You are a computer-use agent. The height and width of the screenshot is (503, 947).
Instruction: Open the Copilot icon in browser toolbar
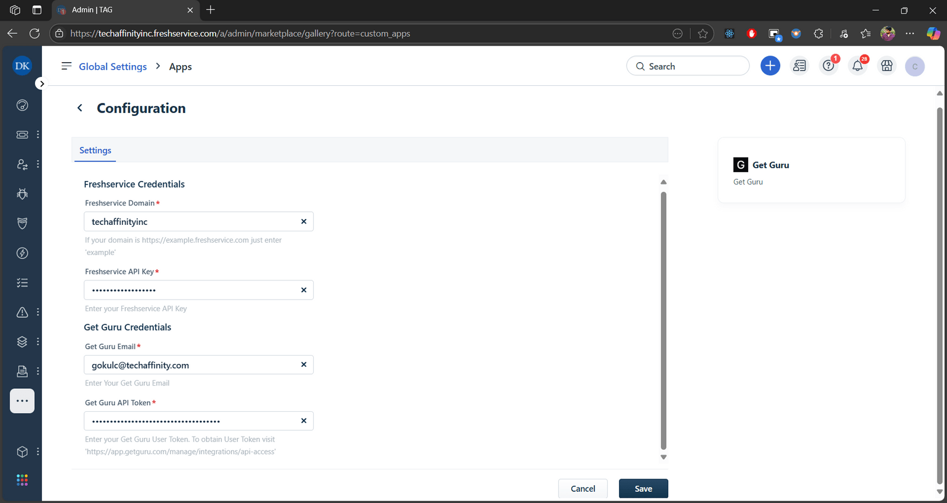933,34
